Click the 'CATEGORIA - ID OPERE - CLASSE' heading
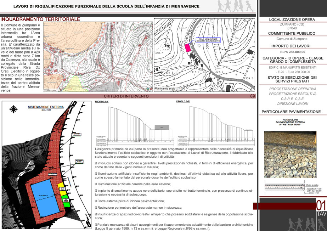This screenshot has height=231, width=327. tap(293, 60)
